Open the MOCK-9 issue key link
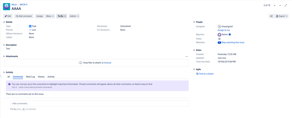The image size is (292, 118). click(23, 5)
